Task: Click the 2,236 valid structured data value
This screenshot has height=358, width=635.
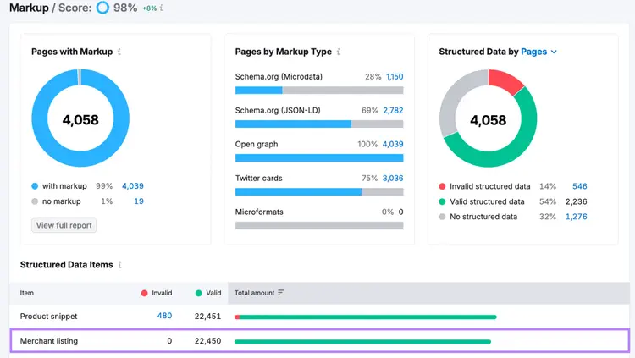Action: point(577,201)
